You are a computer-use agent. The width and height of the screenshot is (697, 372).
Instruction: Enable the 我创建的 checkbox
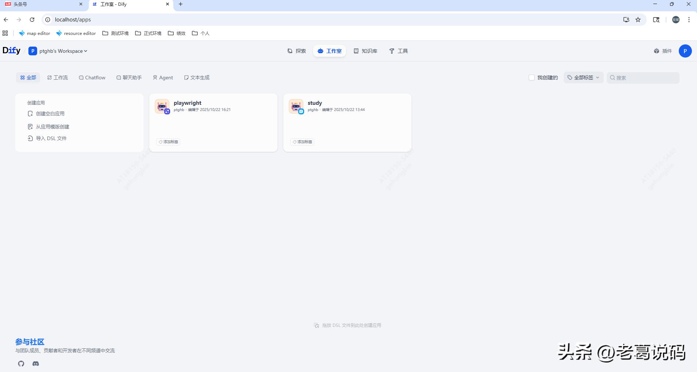532,78
